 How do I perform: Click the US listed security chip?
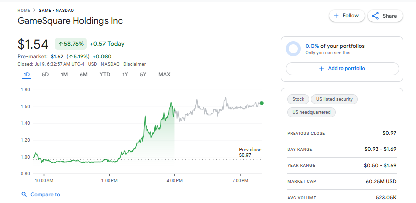point(334,99)
